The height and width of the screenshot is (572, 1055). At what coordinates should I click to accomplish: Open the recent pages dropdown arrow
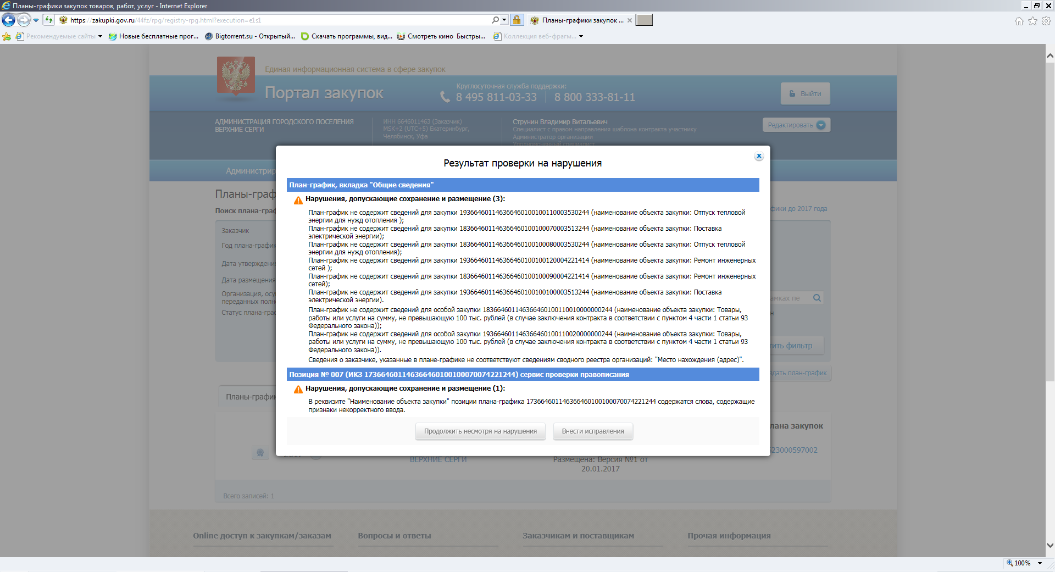[36, 20]
